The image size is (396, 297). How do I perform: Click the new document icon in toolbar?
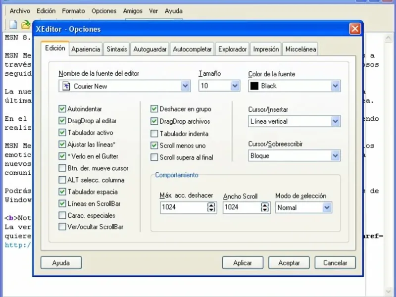click(x=13, y=24)
